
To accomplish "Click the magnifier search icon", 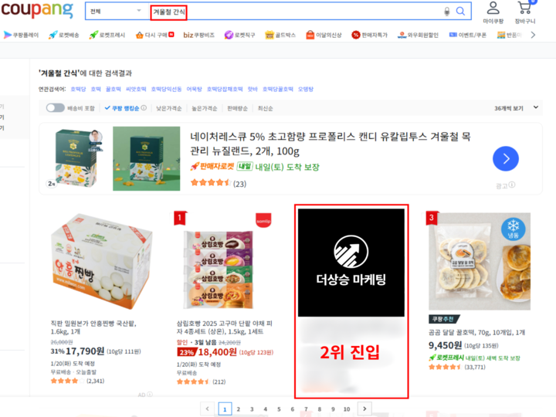I will [460, 12].
